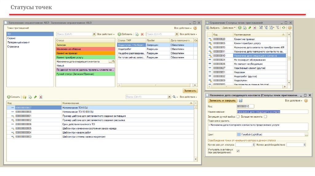The image size is (315, 176).
Task: Tick the Больше не звонить checkbox
Action: pos(265,117)
